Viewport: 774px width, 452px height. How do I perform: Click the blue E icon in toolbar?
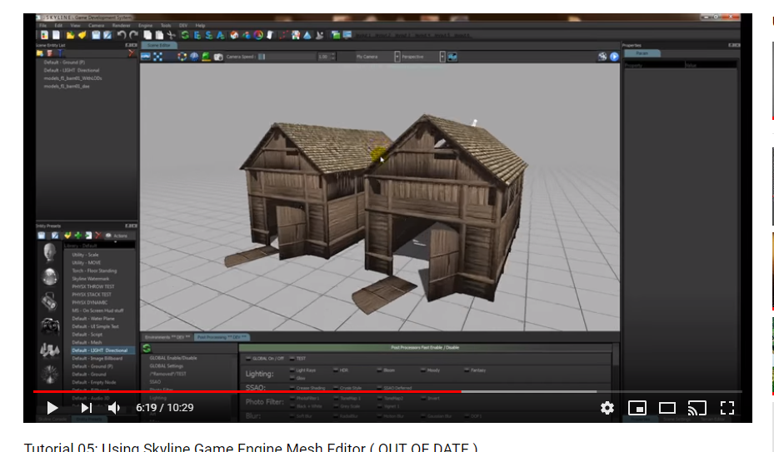pyautogui.click(x=197, y=35)
